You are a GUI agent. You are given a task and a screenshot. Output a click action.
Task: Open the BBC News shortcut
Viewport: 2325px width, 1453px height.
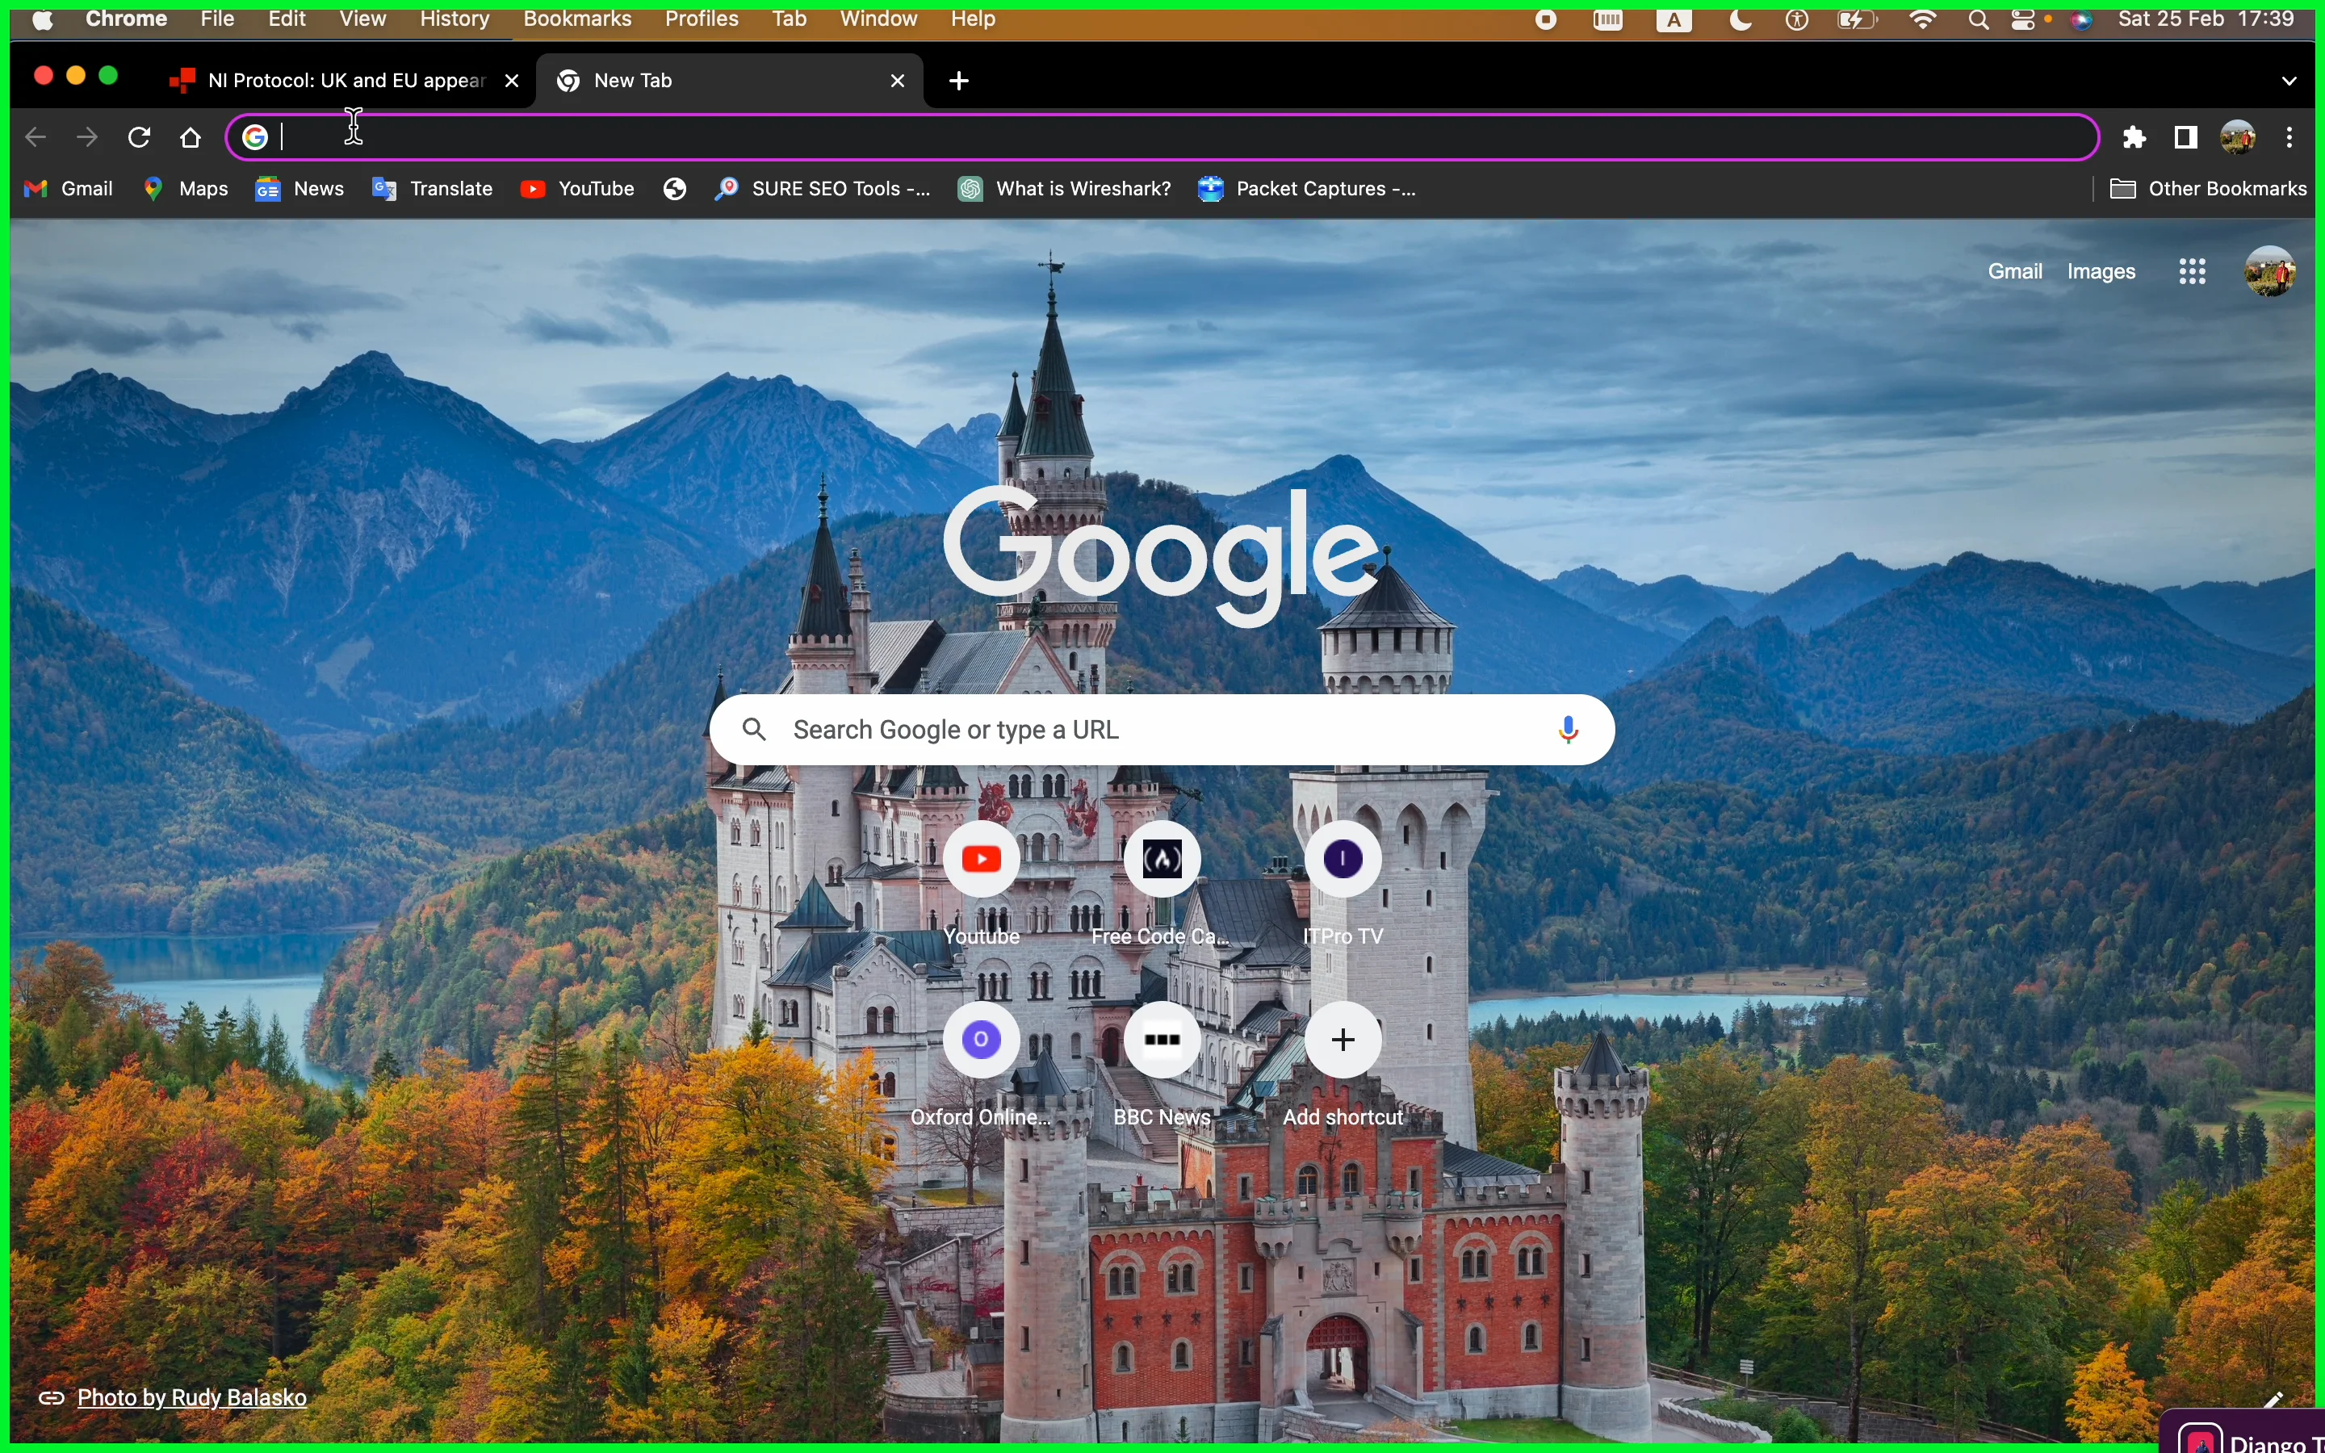1162,1041
